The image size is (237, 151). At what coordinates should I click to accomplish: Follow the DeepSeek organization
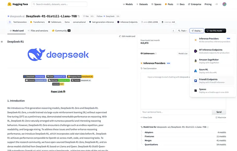[x=106, y=16]
